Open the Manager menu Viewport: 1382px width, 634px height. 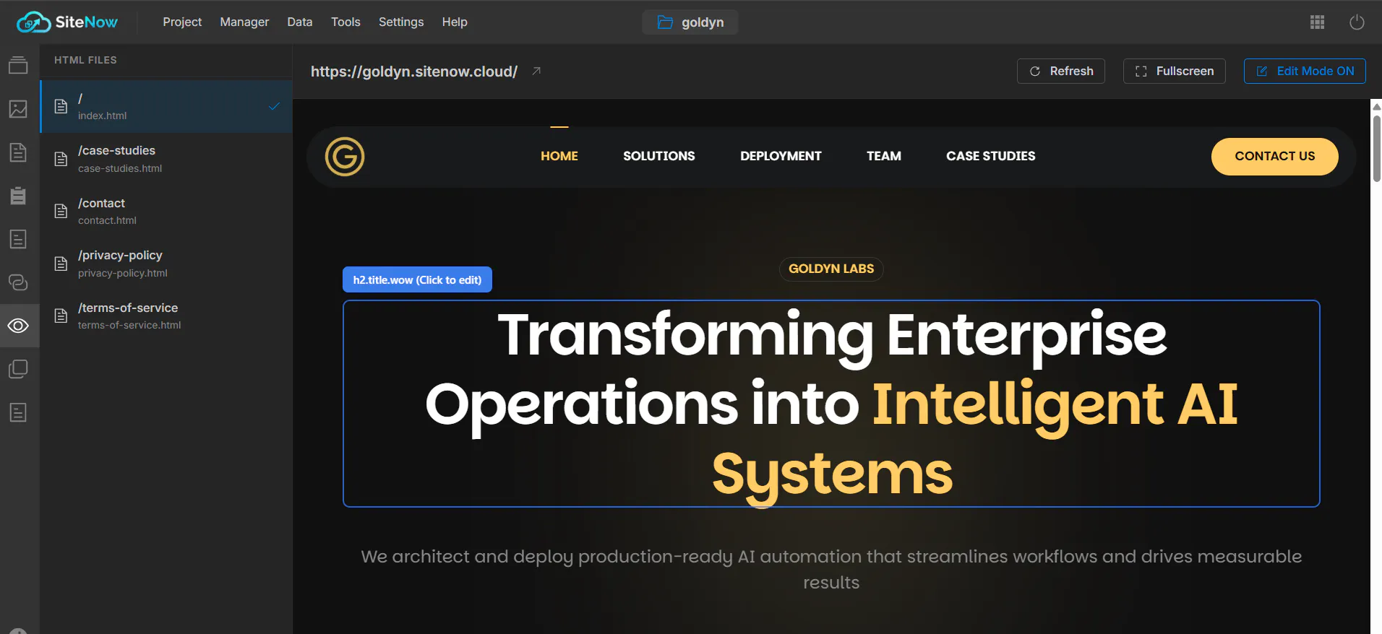pyautogui.click(x=244, y=22)
